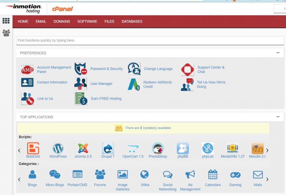Screen dimensions: 286x195
Task: Click the apps grid icon in sidebar
Action: (6, 21)
